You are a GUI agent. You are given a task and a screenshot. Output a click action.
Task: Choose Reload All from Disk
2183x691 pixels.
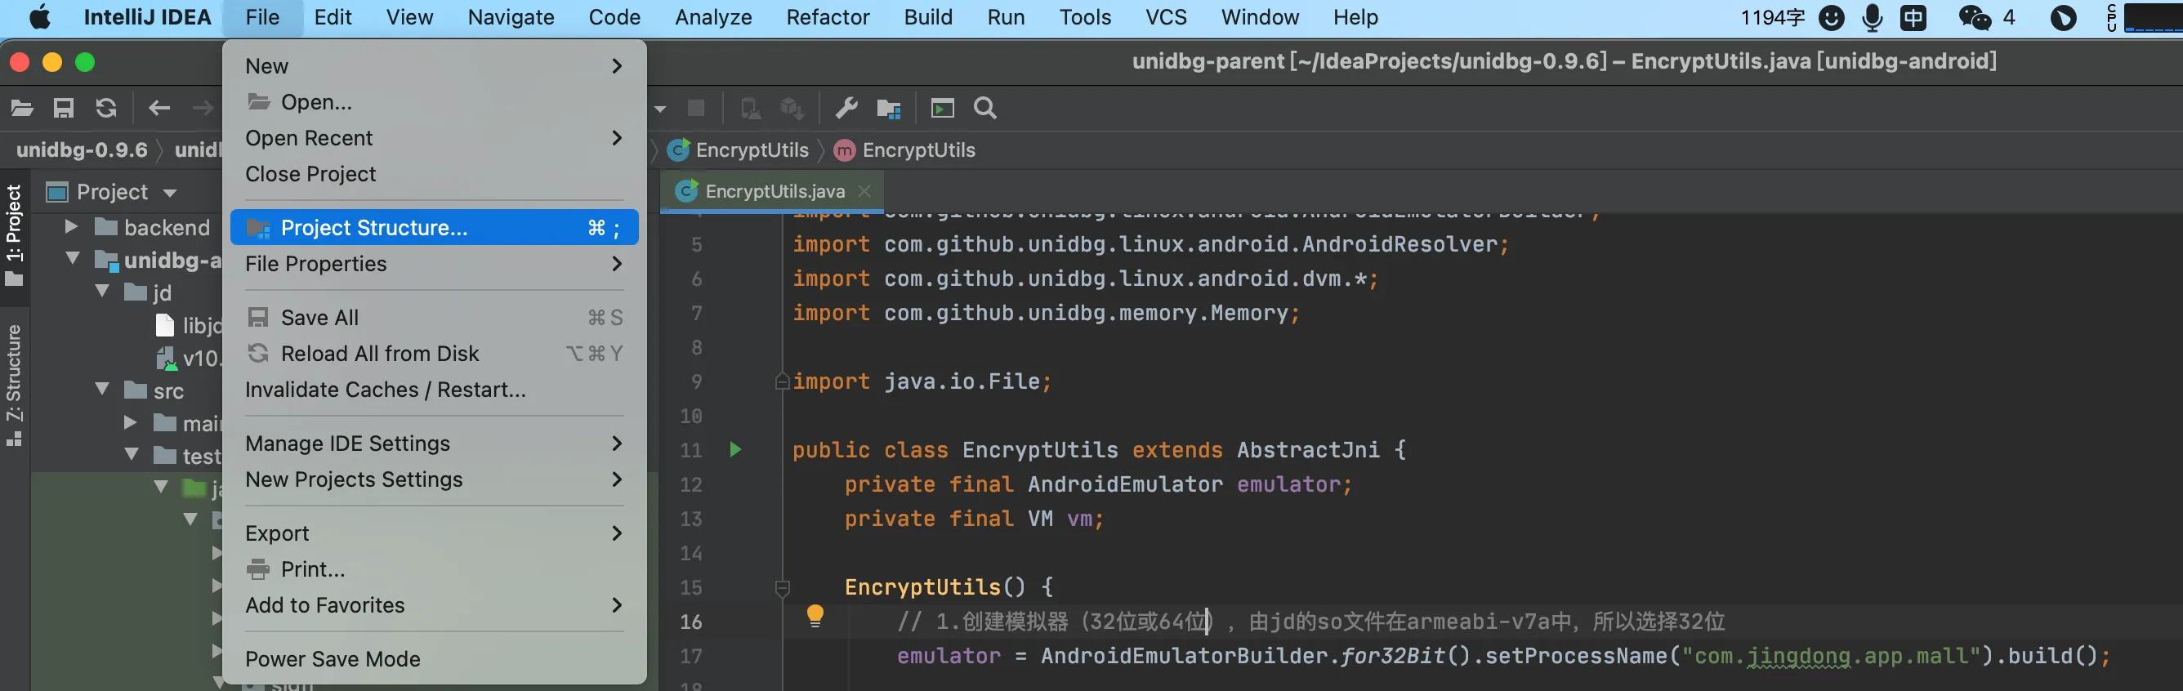click(434, 353)
